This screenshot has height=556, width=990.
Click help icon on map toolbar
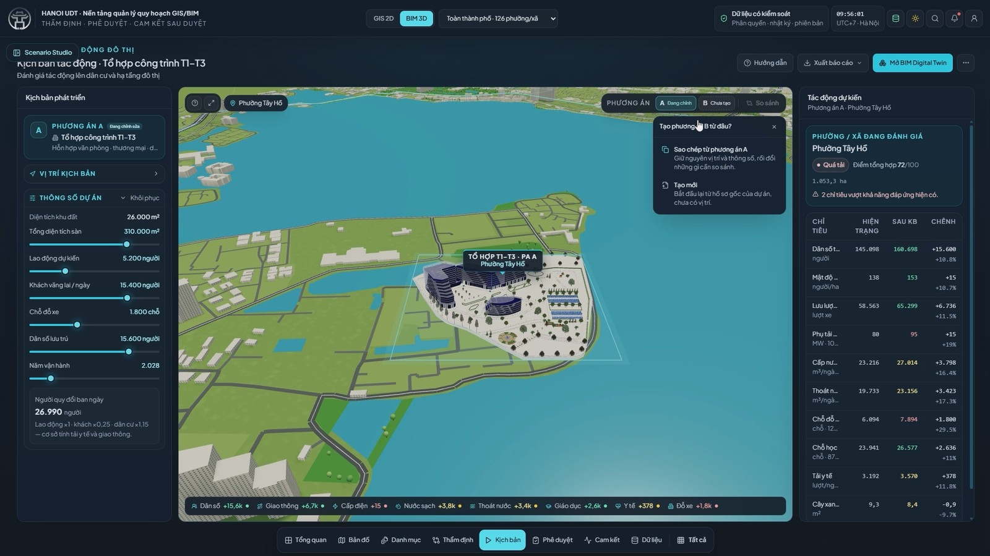(x=194, y=103)
